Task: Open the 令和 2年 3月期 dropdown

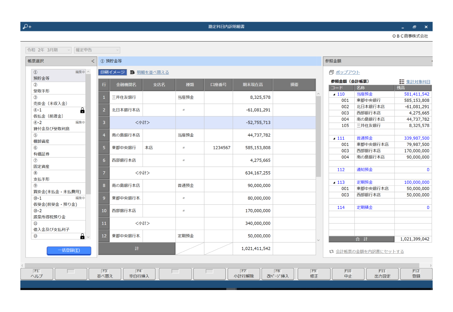Action: point(48,50)
